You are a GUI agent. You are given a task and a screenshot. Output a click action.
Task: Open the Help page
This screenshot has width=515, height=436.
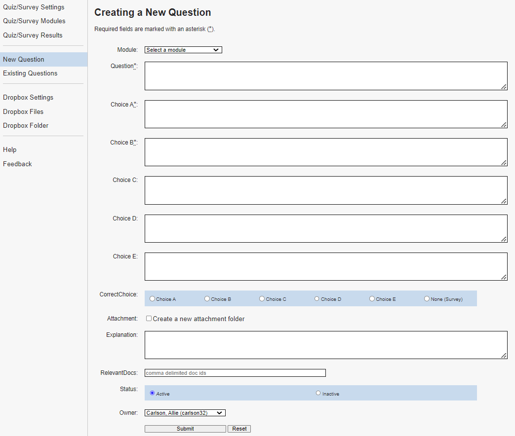9,149
